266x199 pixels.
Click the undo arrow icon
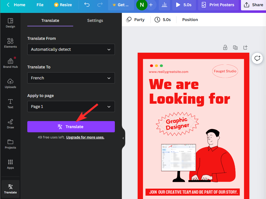[87, 5]
